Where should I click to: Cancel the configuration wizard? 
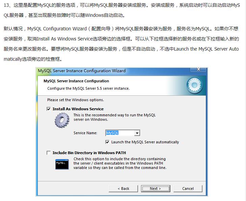pos(188,189)
